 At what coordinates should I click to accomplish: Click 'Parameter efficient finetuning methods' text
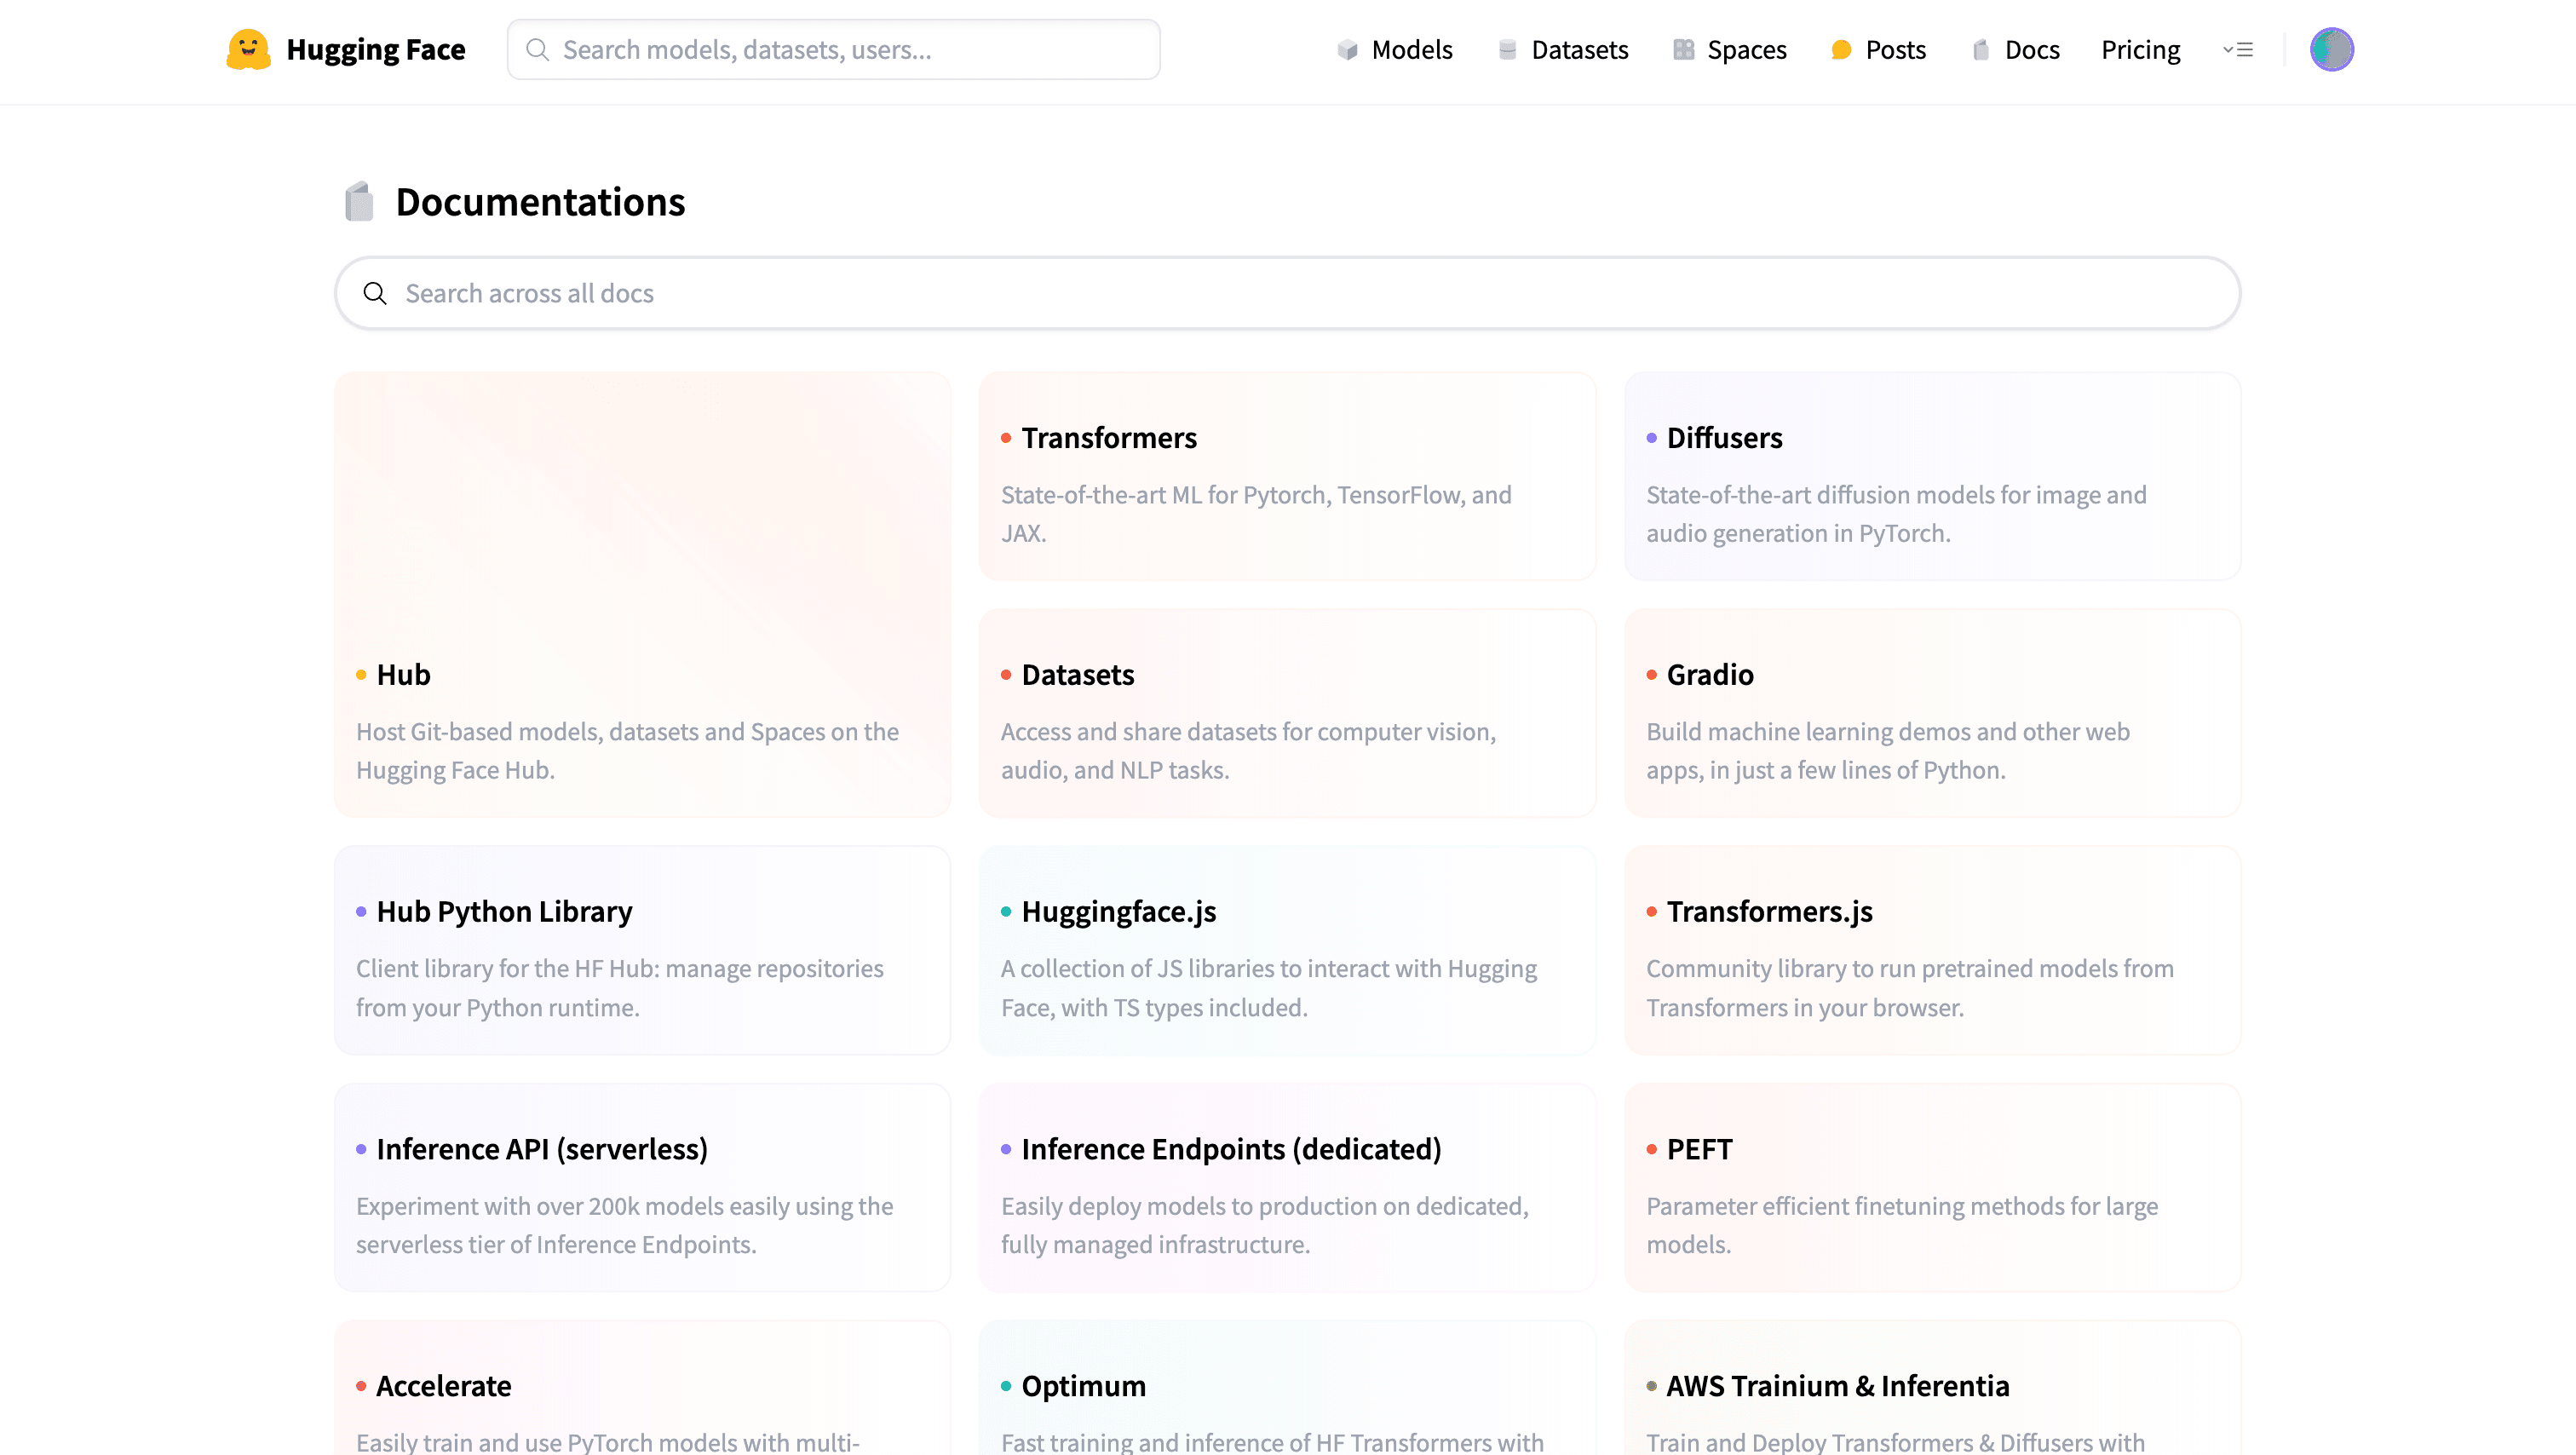coord(1902,1225)
